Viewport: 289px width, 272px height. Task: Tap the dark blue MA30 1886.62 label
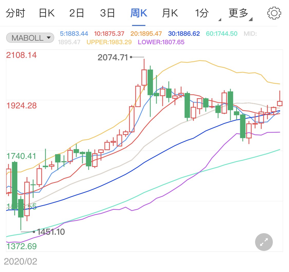184,34
